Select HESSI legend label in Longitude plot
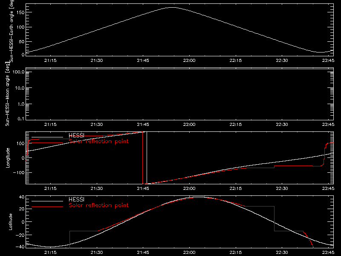Viewport: 341px width, 256px height. click(76, 135)
